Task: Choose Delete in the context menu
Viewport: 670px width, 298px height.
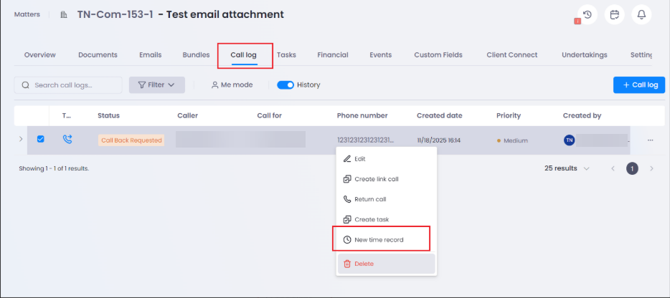Action: (x=364, y=264)
